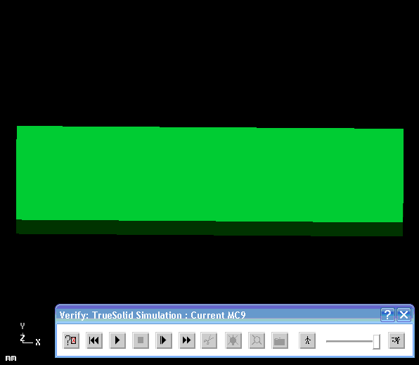
Task: Click the magnifier-style check icon
Action: (257, 340)
